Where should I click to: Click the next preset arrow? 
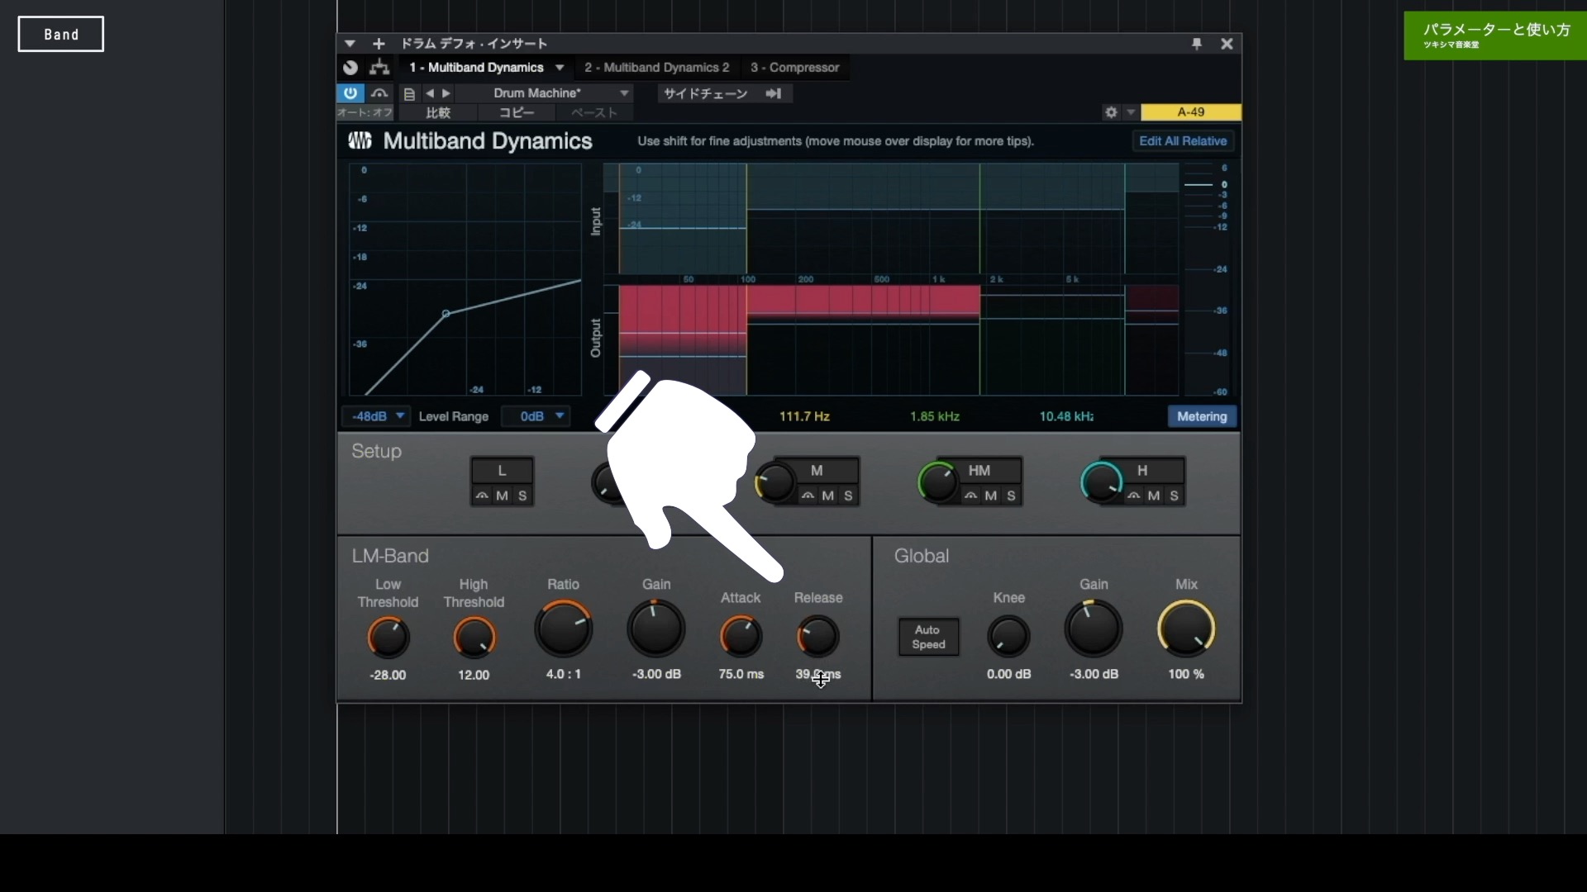tap(446, 93)
